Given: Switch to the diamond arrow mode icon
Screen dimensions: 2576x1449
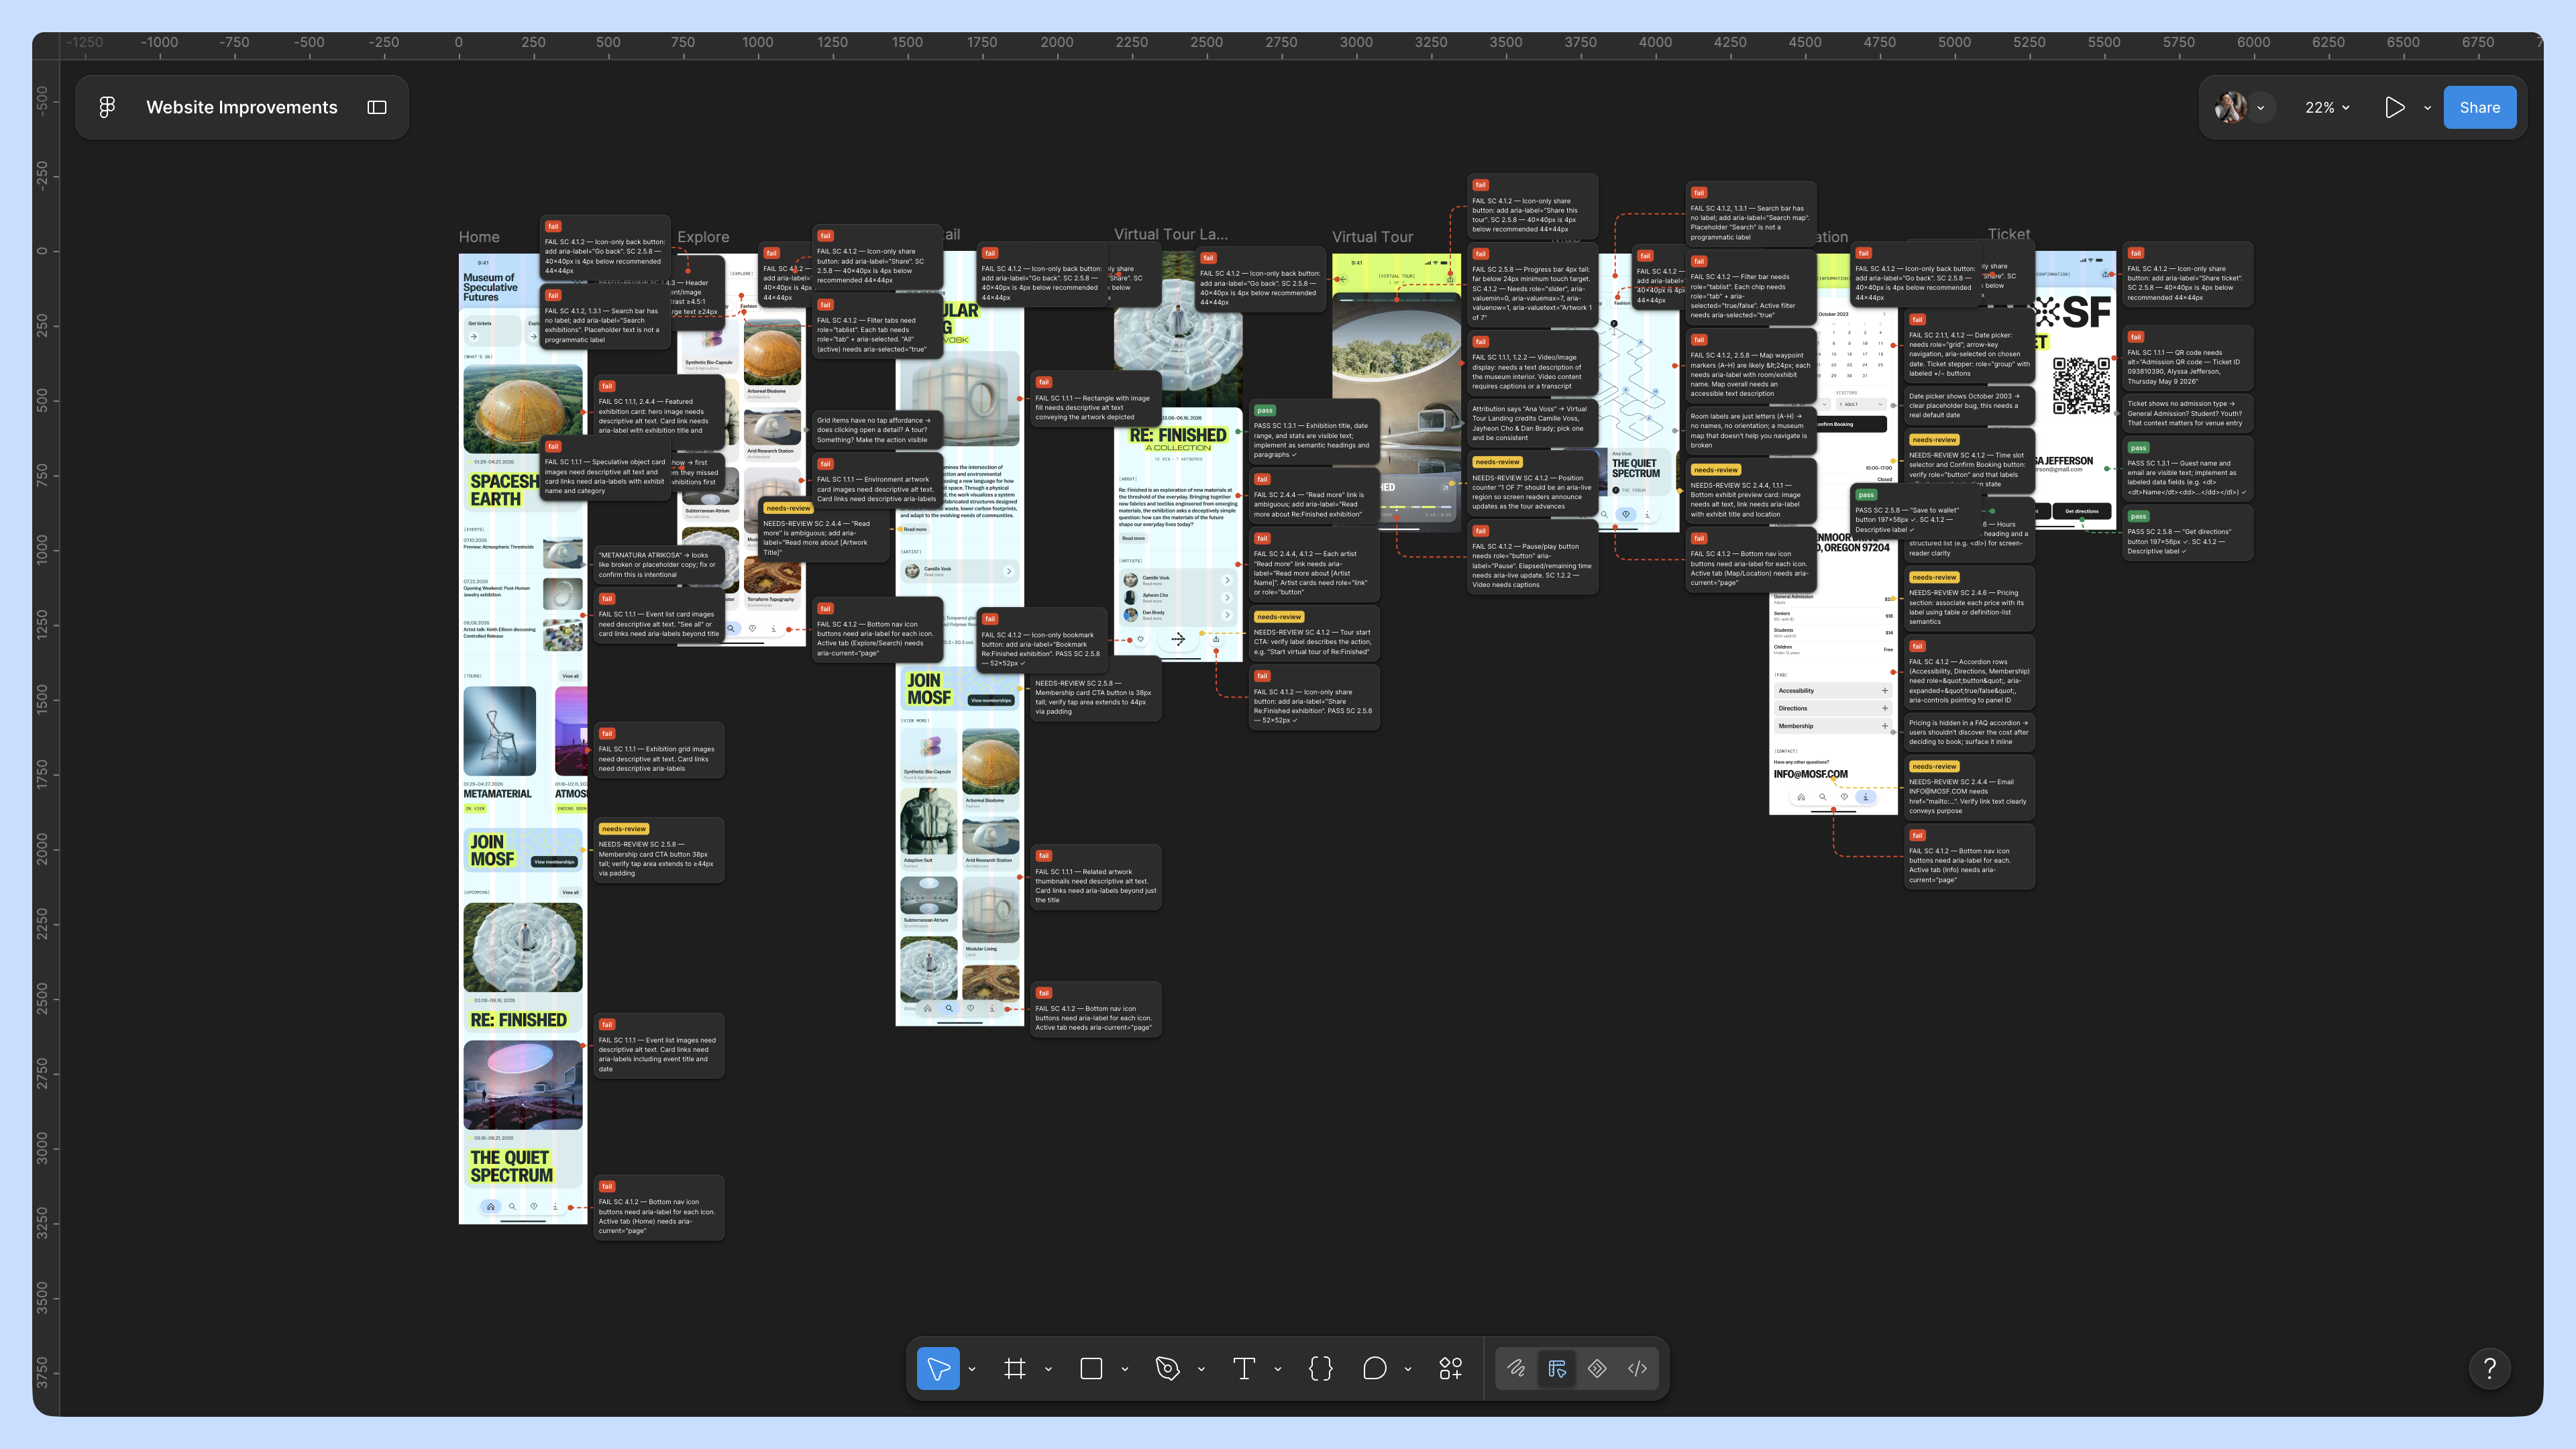Looking at the screenshot, I should click(x=1597, y=1368).
